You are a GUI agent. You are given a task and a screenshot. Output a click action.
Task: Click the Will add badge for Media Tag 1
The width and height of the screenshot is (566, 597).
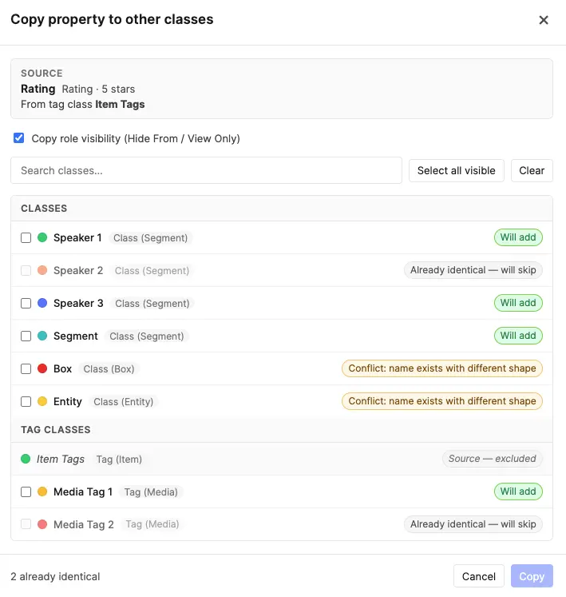(518, 492)
